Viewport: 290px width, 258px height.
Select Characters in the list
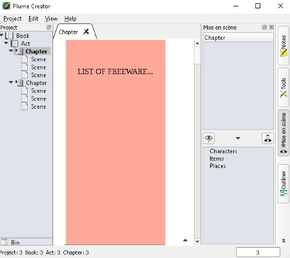(224, 151)
